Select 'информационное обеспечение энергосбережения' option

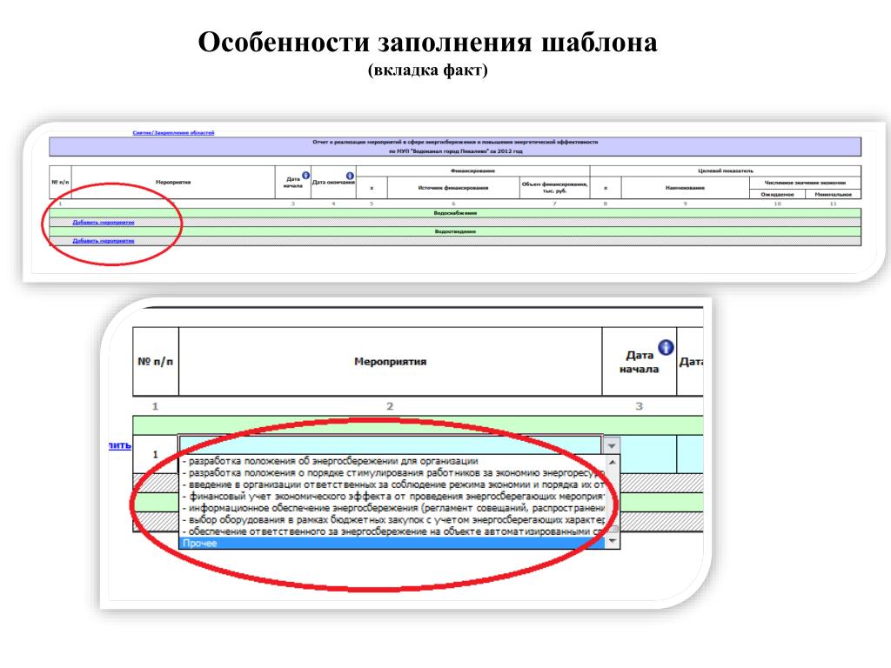(392, 508)
